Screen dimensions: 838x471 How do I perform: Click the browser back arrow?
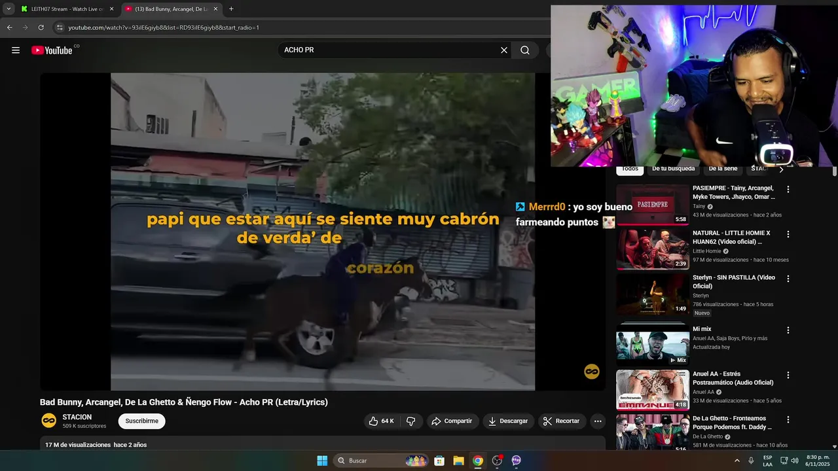tap(9, 27)
